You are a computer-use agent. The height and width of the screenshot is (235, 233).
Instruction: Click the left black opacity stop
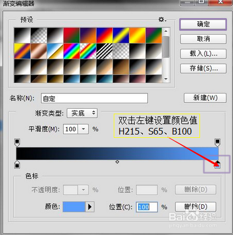17,143
